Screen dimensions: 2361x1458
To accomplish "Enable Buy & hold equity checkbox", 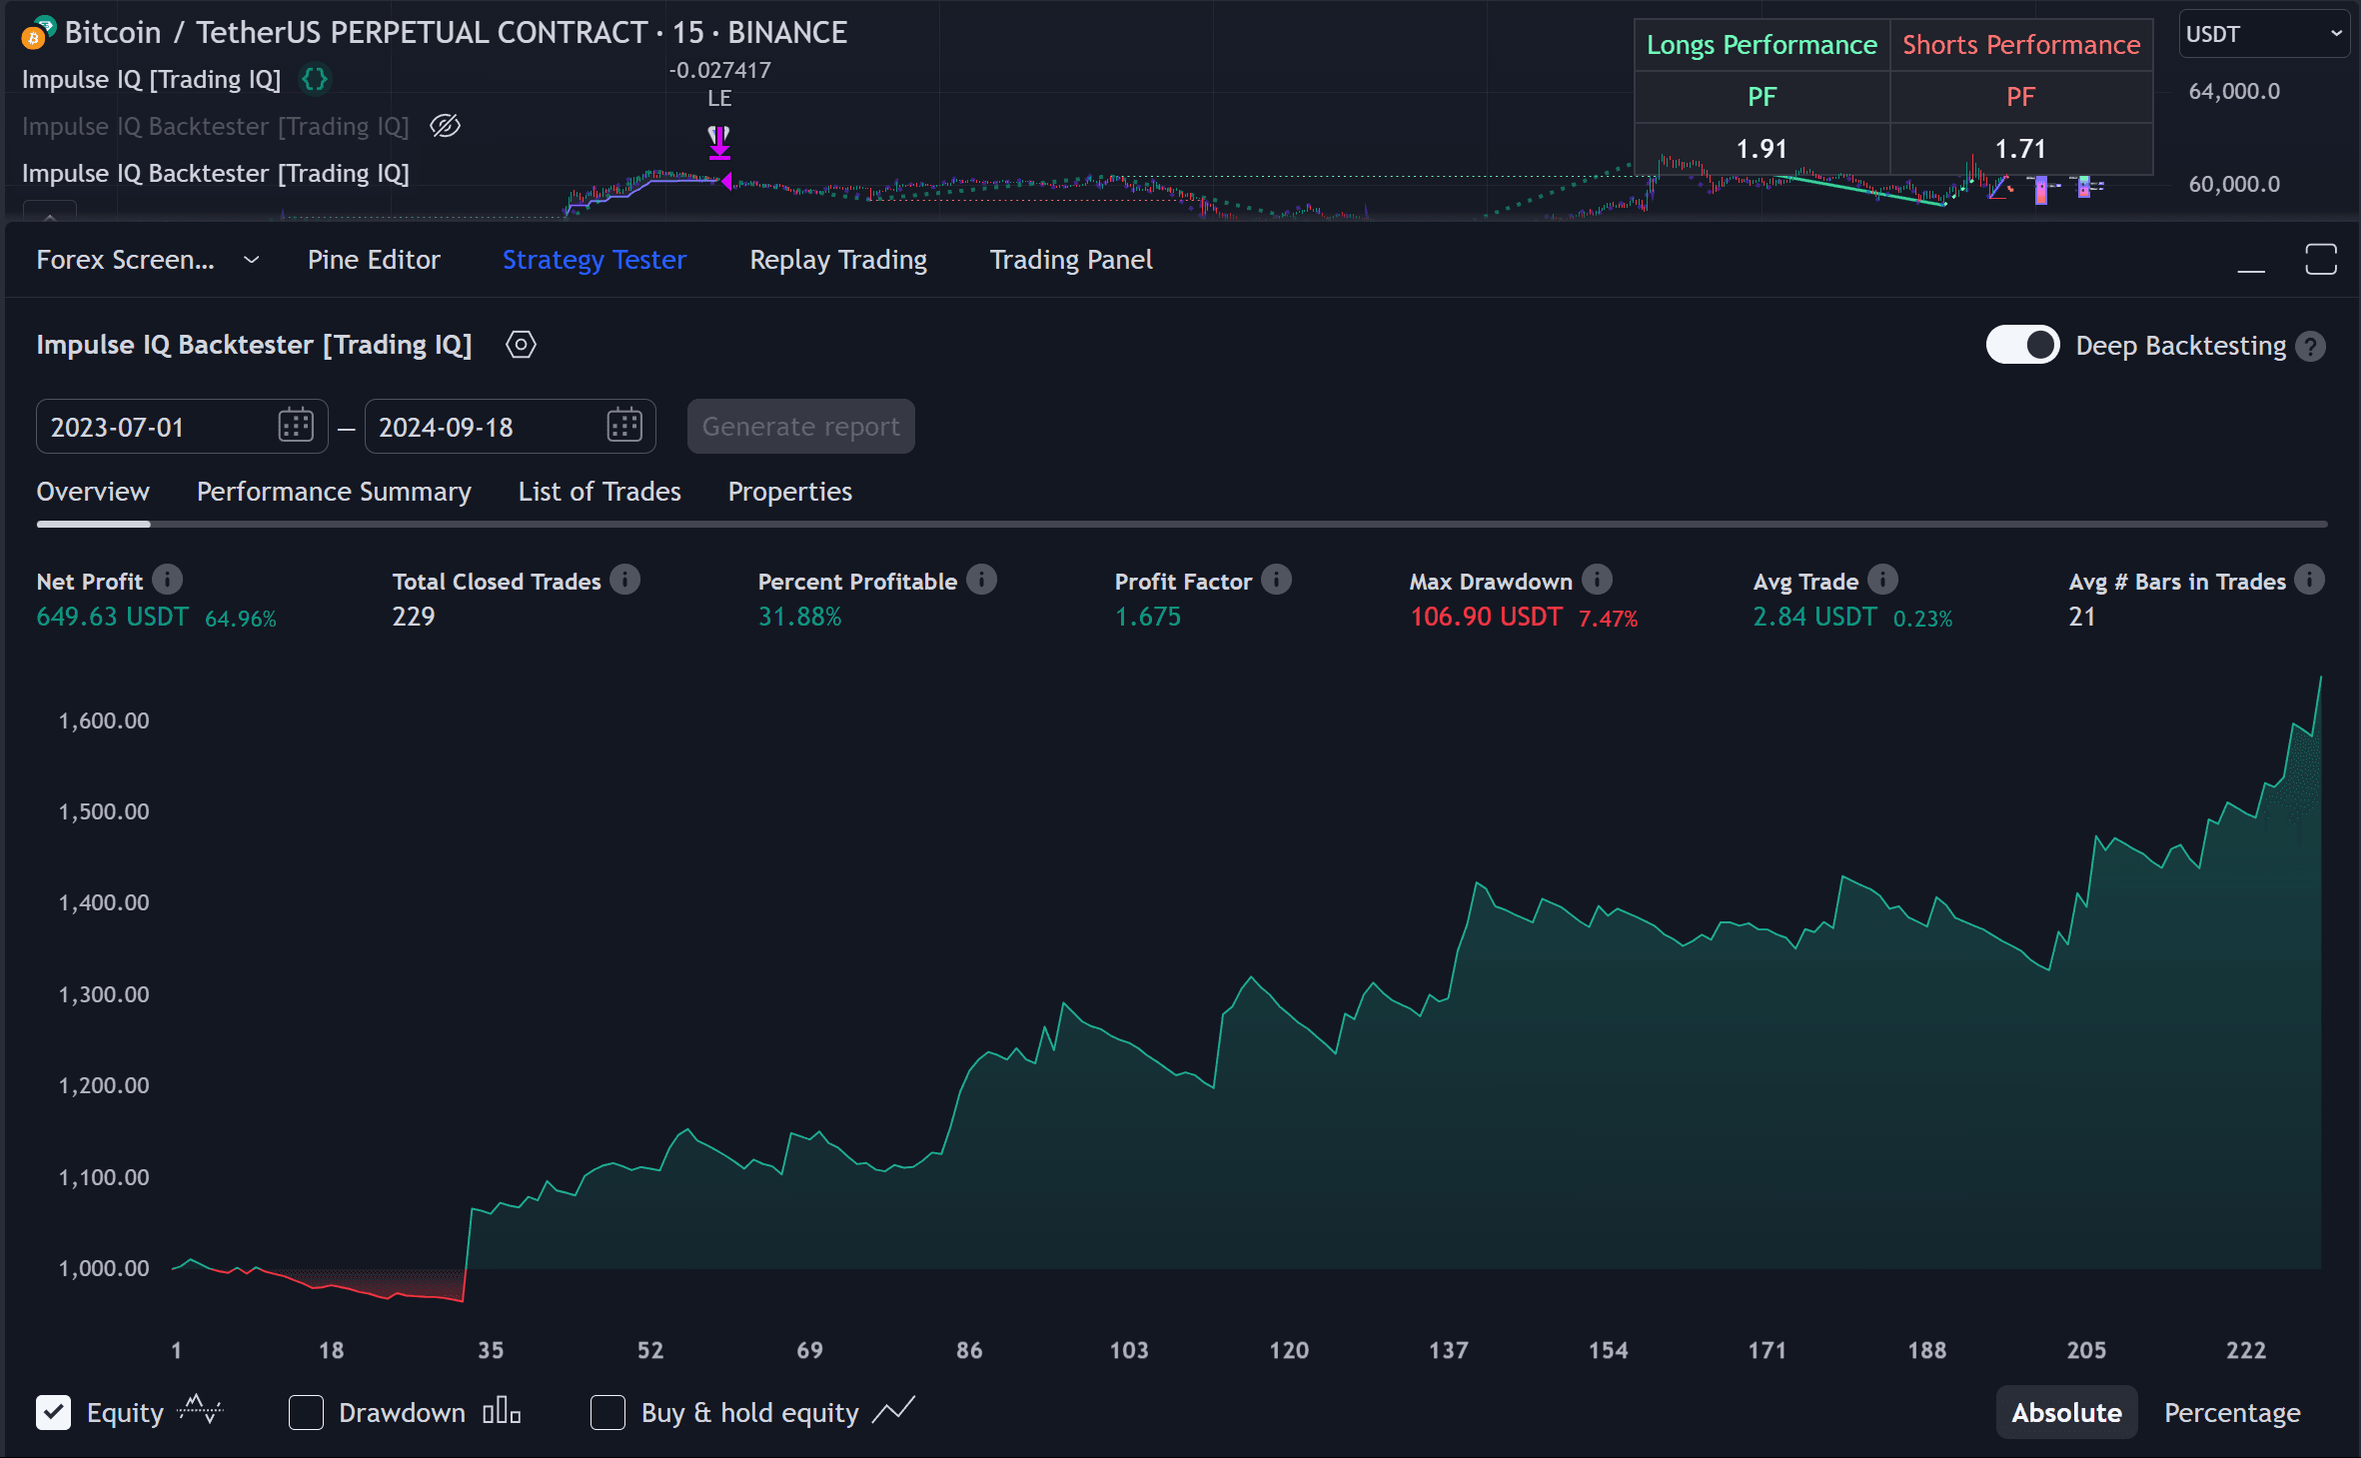I will 607,1412.
